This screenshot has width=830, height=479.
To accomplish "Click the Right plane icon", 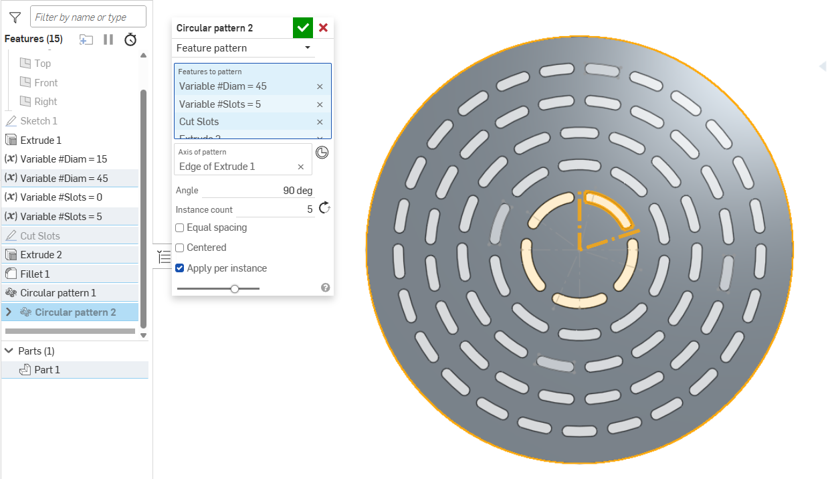I will [25, 102].
